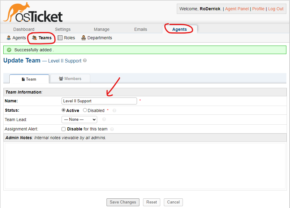Click the Team tab file icon
This screenshot has height=208, width=290.
pyautogui.click(x=23, y=79)
